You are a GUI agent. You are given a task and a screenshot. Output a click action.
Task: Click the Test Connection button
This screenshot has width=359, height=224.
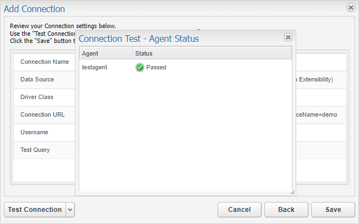pos(35,210)
